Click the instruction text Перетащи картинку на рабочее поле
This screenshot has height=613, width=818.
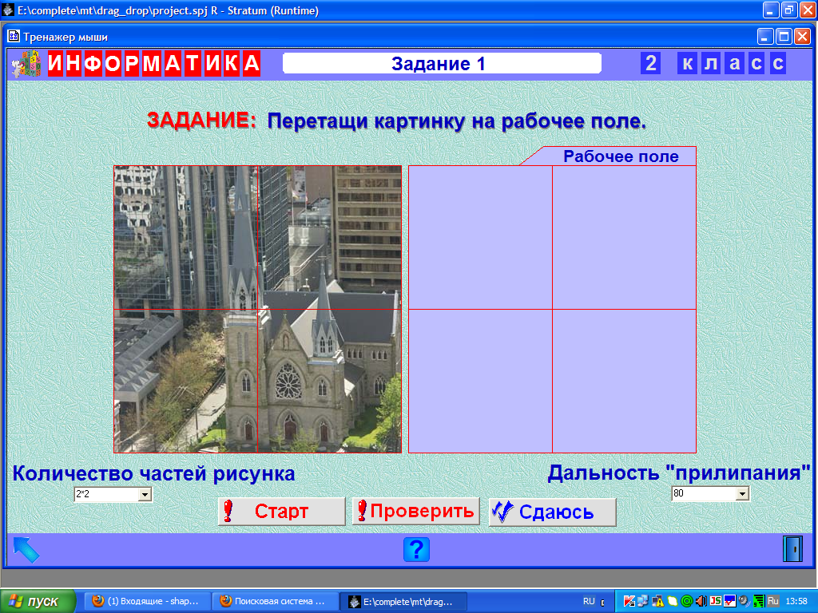(456, 121)
